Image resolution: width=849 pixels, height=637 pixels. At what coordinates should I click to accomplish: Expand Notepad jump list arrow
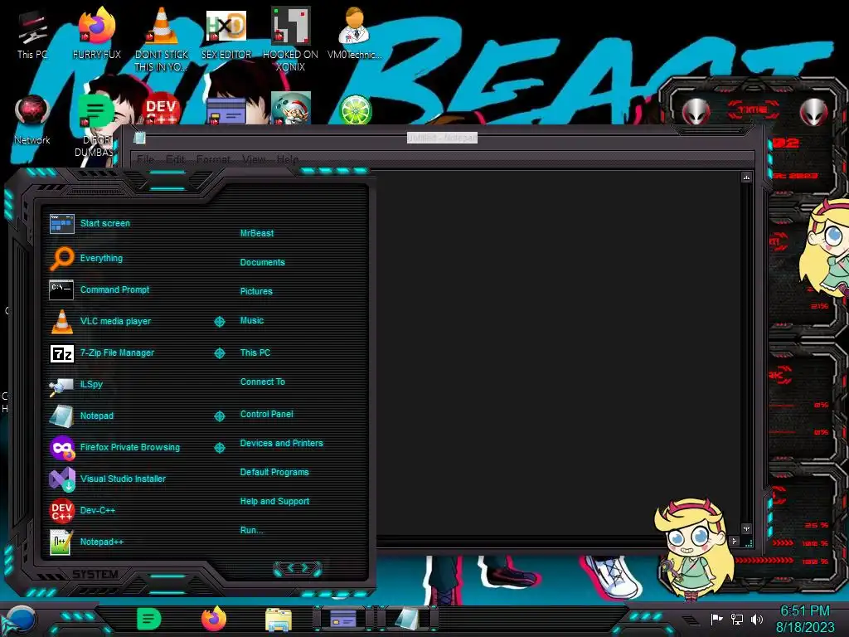click(219, 416)
